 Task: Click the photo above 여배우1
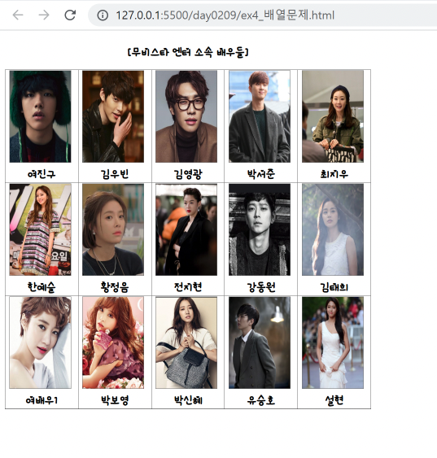pos(41,342)
